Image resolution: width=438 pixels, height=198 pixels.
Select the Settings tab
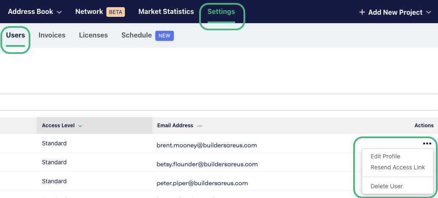221,12
